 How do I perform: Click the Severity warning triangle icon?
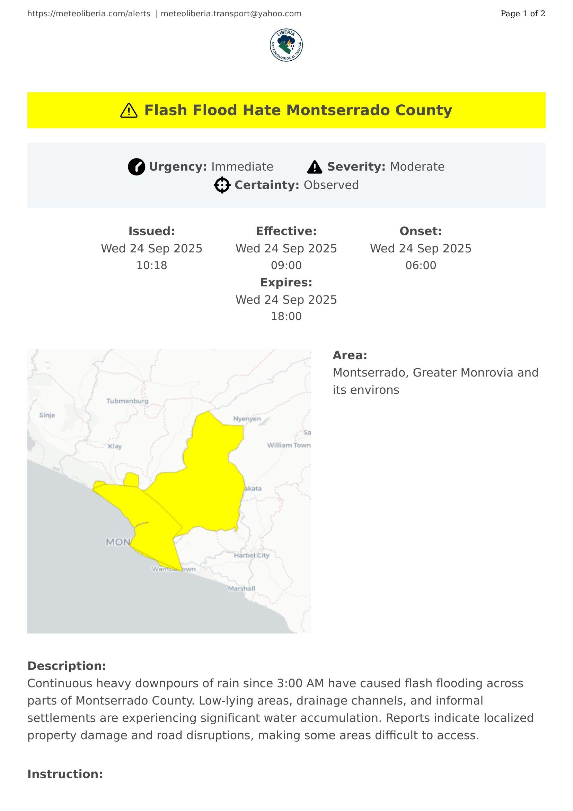pos(314,167)
